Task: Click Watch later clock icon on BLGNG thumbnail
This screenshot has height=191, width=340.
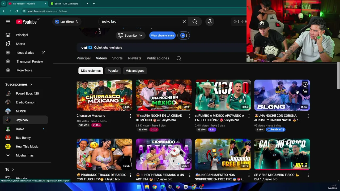Action: coord(305,84)
